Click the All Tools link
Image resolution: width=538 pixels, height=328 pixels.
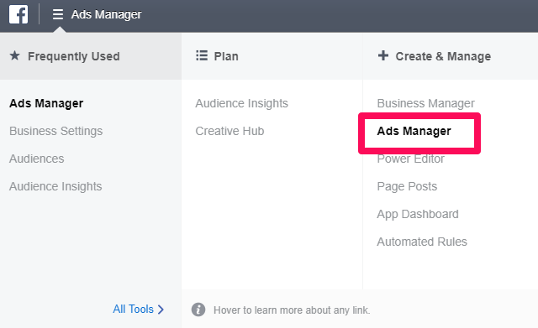[133, 310]
